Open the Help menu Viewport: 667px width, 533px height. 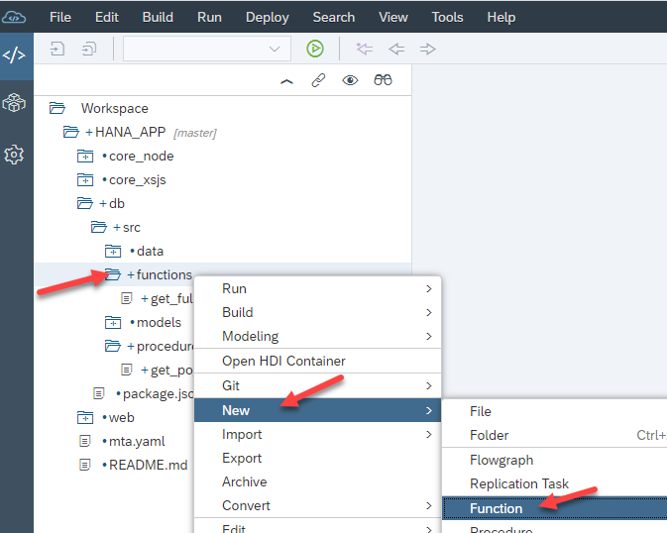point(501,17)
